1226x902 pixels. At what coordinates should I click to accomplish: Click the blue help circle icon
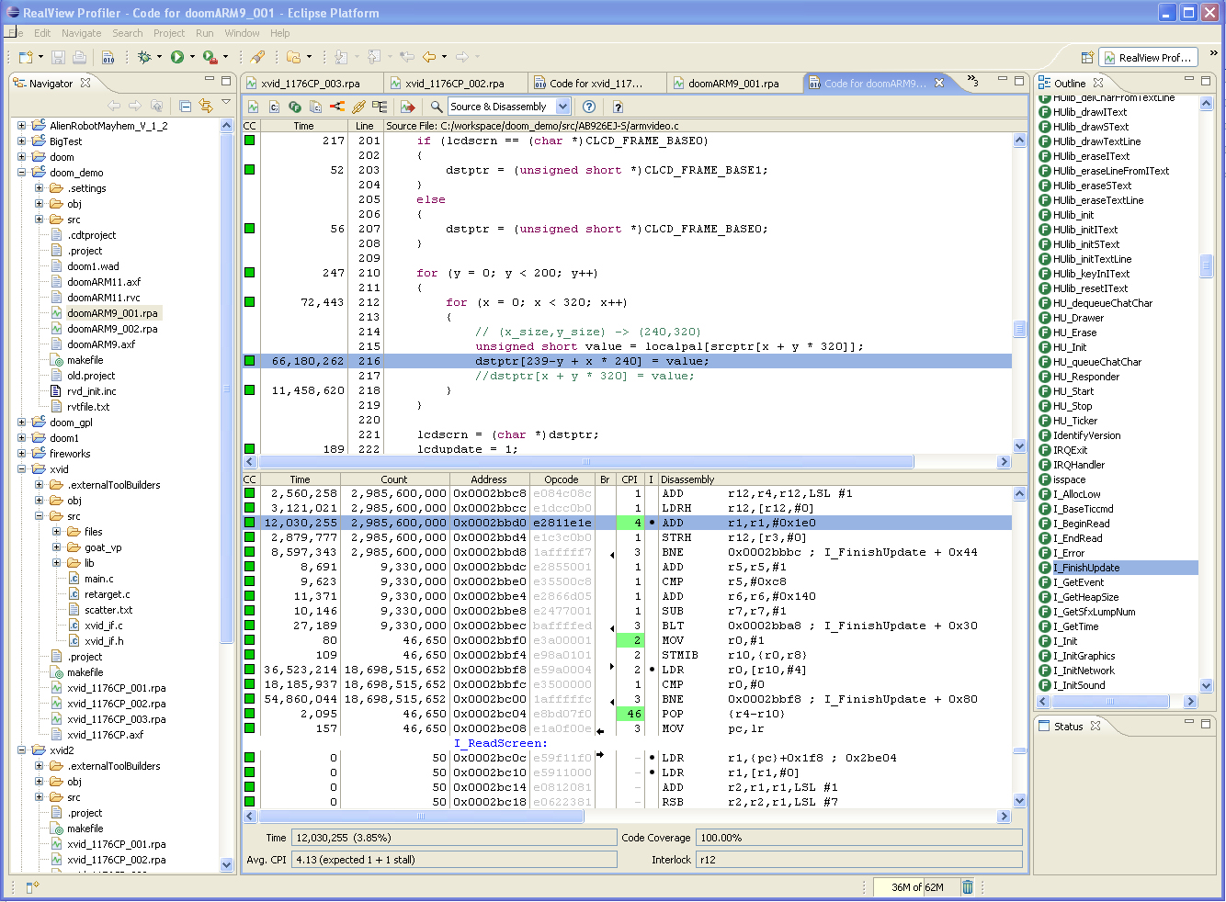click(589, 107)
